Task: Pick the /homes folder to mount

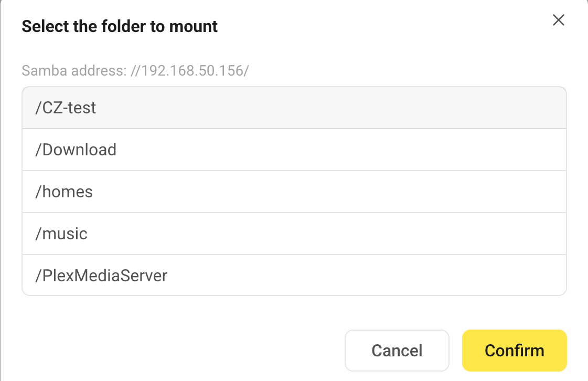Action: click(x=294, y=192)
